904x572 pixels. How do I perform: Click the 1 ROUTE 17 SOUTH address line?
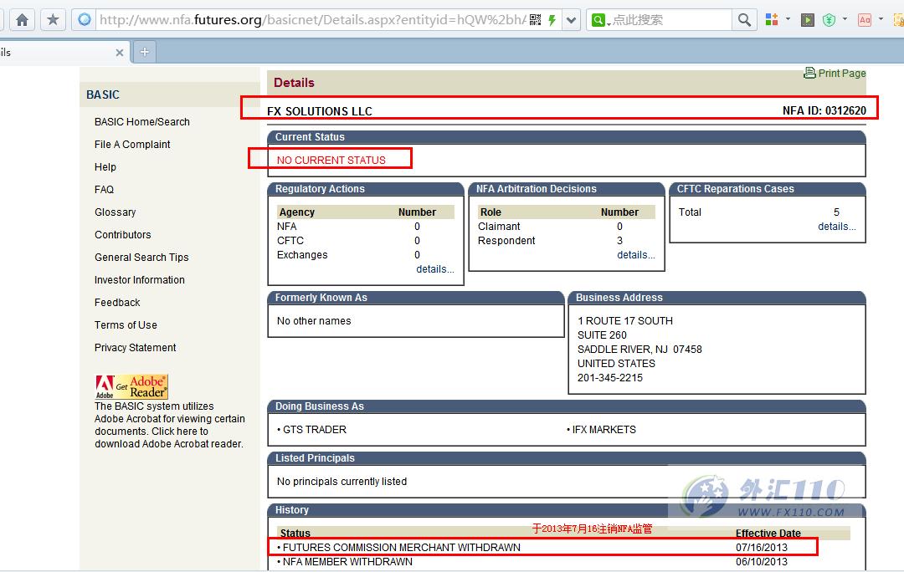pos(625,321)
